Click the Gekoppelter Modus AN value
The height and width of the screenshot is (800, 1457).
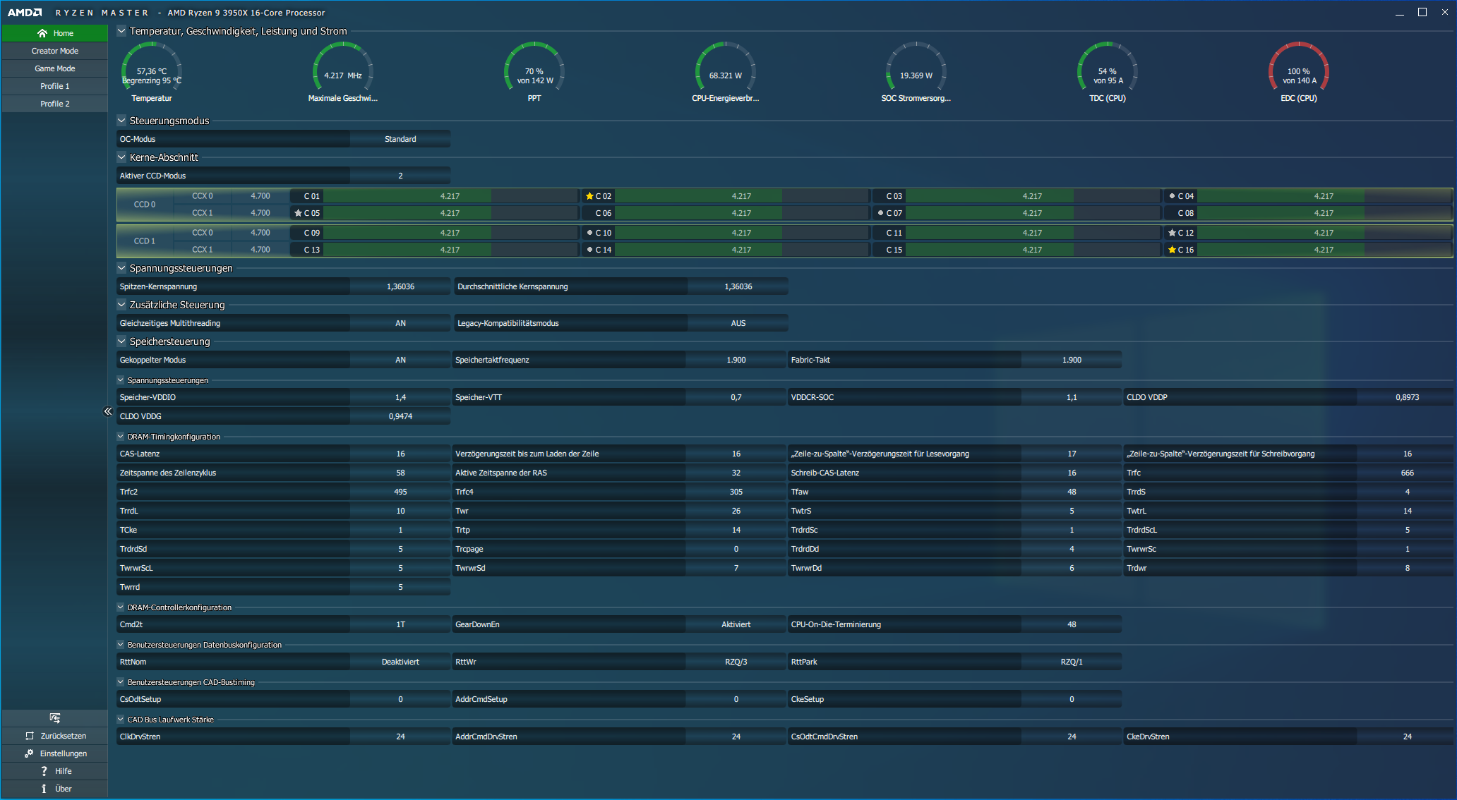pos(400,360)
